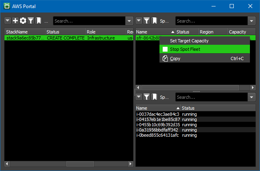Click stack list scroll left arrow
The width and height of the screenshot is (260, 171).
click(7, 164)
